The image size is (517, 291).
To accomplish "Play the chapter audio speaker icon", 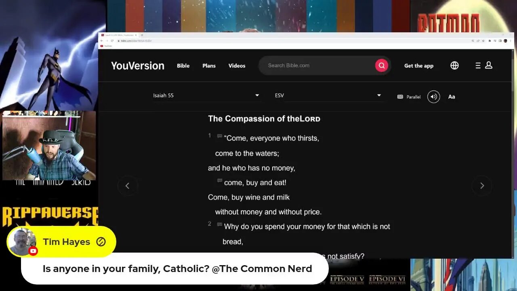I will point(433,97).
